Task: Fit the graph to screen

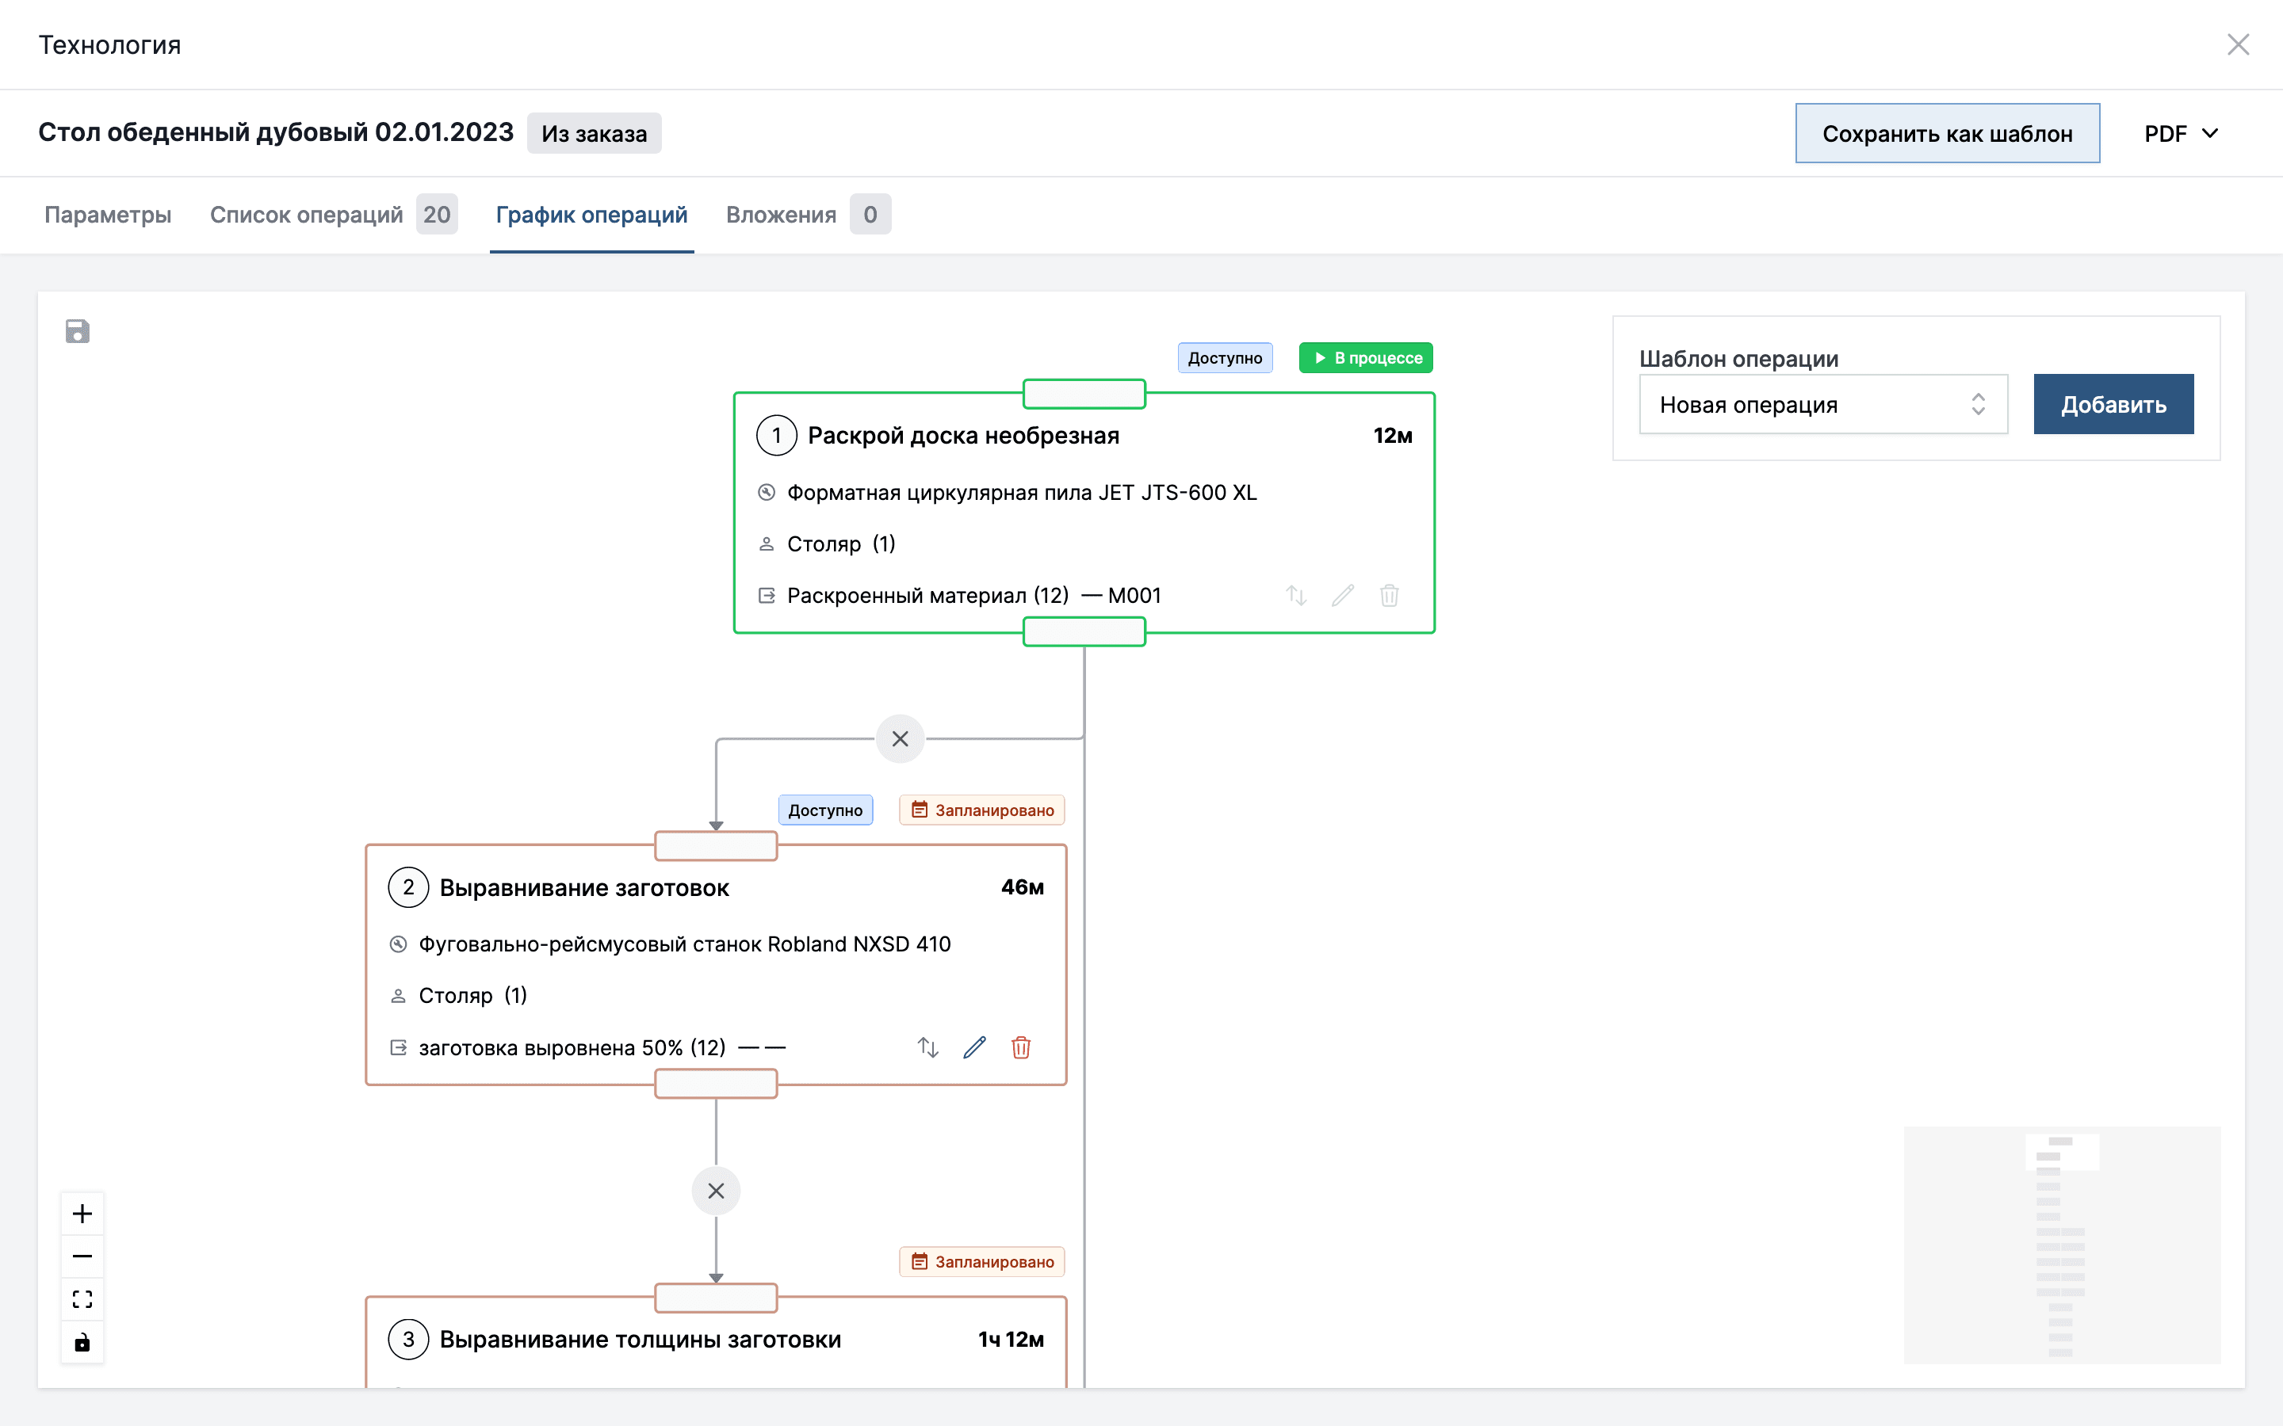Action: point(82,1298)
